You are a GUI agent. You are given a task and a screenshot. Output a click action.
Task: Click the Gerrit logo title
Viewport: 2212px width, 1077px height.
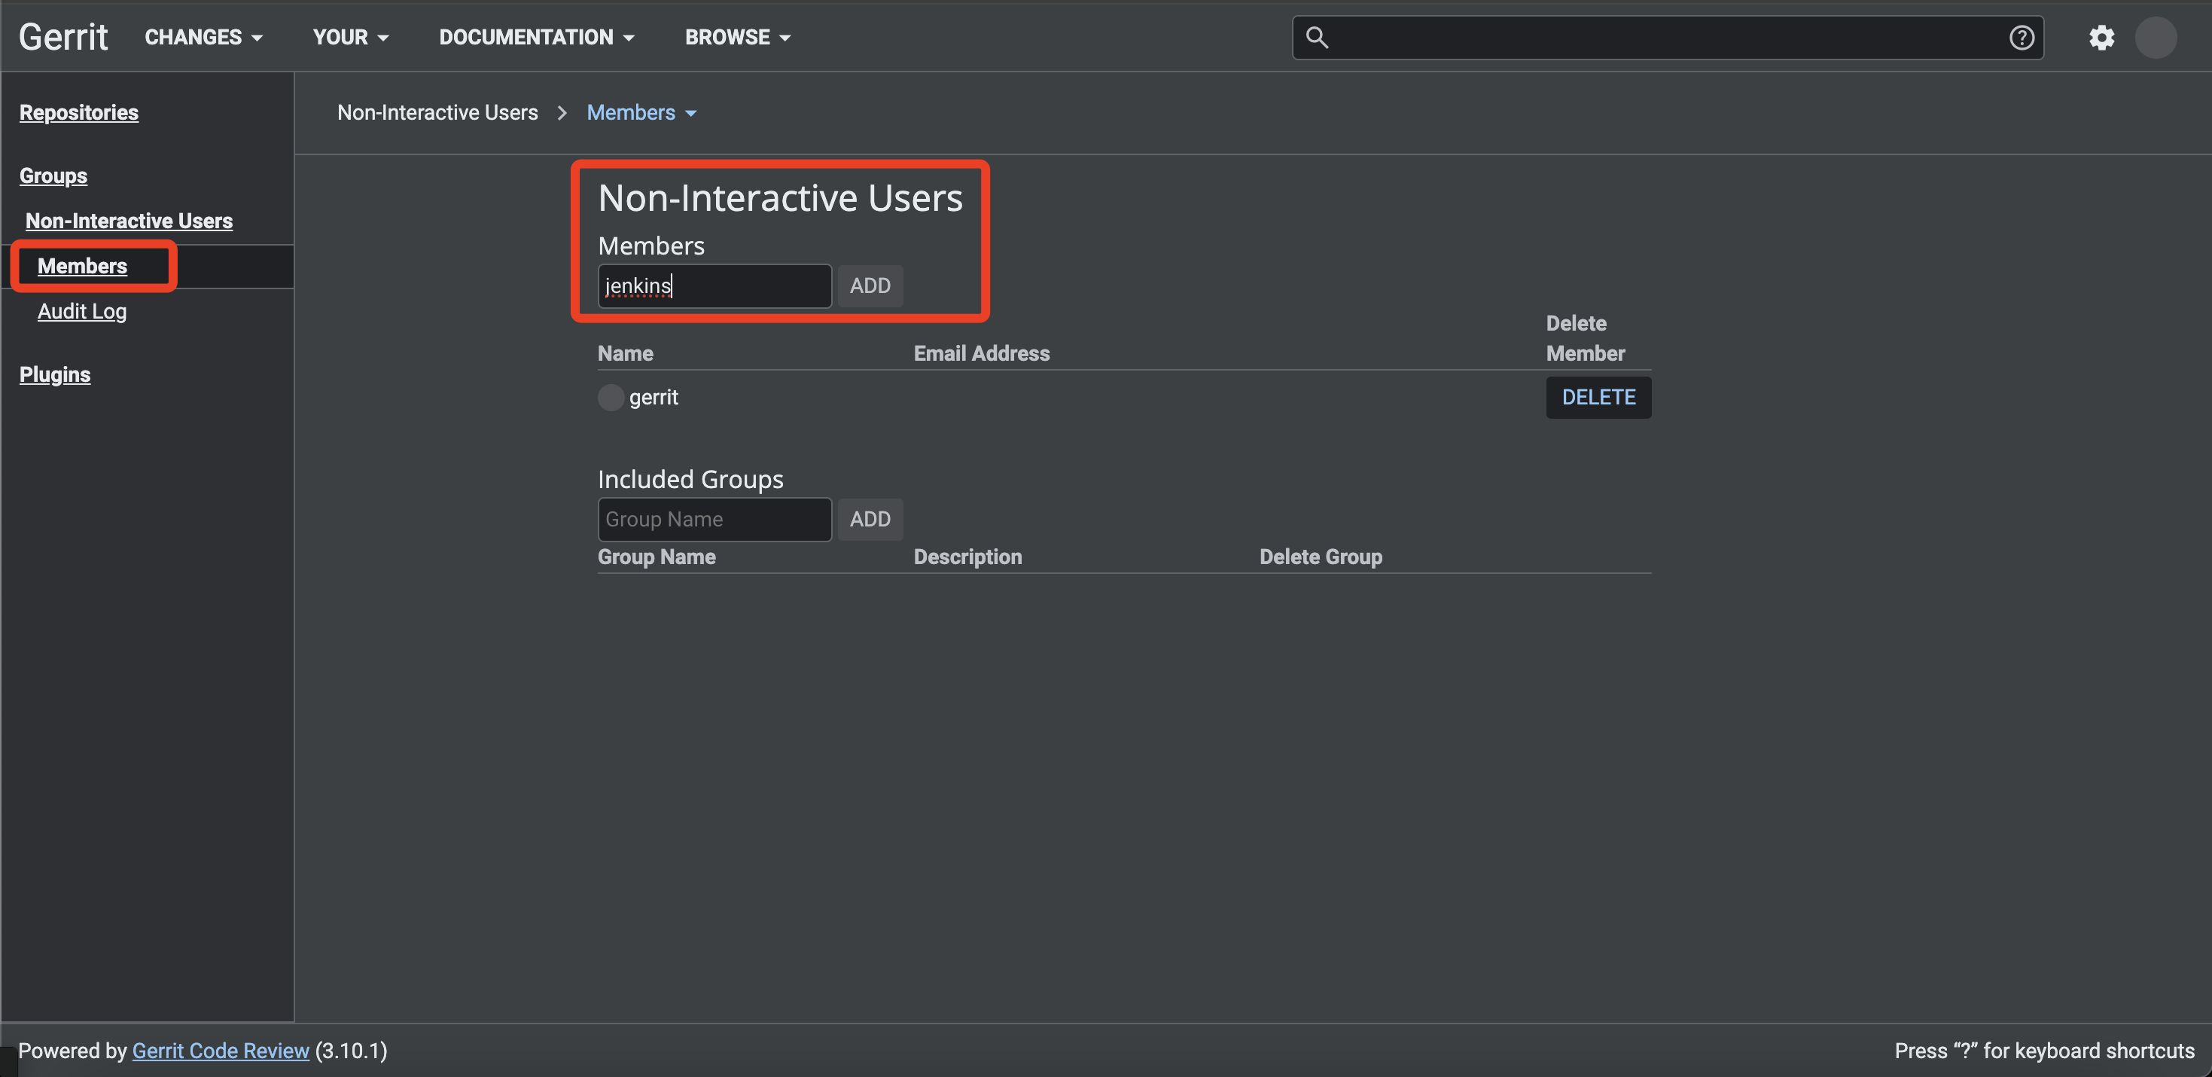(x=63, y=37)
